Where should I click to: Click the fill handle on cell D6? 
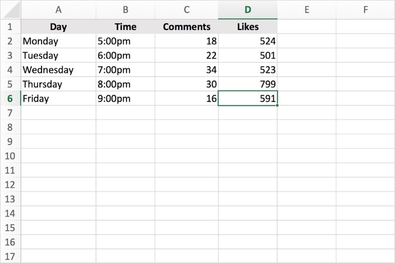(x=277, y=105)
